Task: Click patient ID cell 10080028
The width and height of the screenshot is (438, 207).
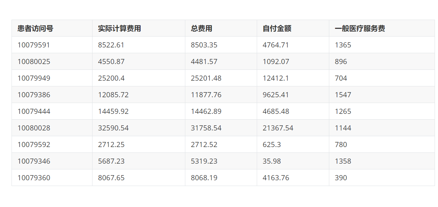Action: (x=34, y=128)
